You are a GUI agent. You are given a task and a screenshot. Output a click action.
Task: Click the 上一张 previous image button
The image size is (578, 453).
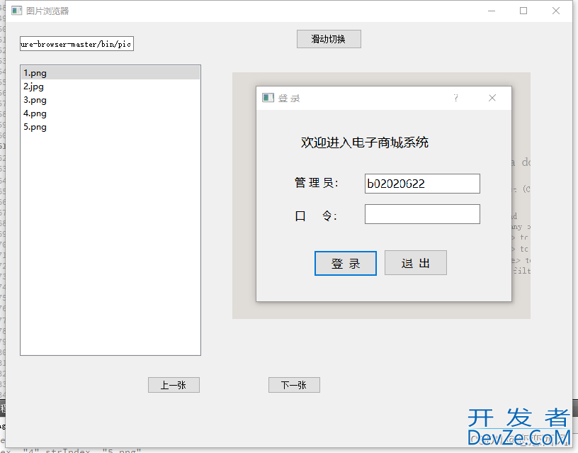pos(174,385)
